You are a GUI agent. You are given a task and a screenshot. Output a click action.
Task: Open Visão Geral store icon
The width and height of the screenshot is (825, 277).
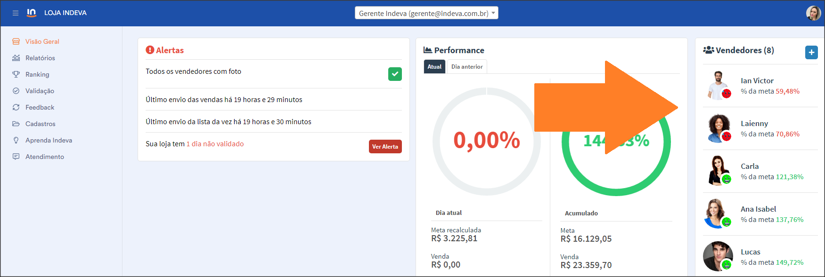(16, 41)
